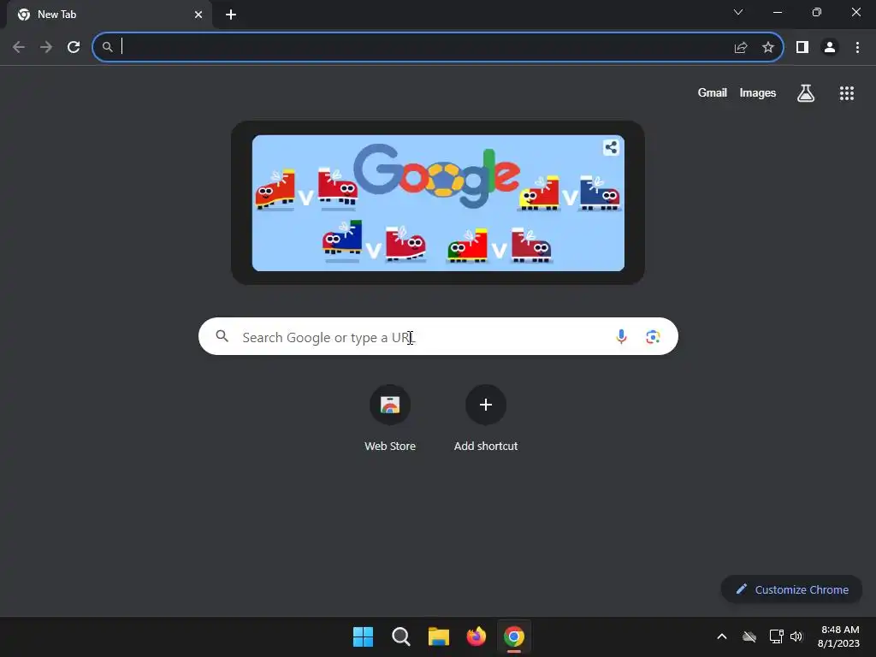The height and width of the screenshot is (657, 876).
Task: Open File Explorer from the taskbar
Action: [x=439, y=636]
